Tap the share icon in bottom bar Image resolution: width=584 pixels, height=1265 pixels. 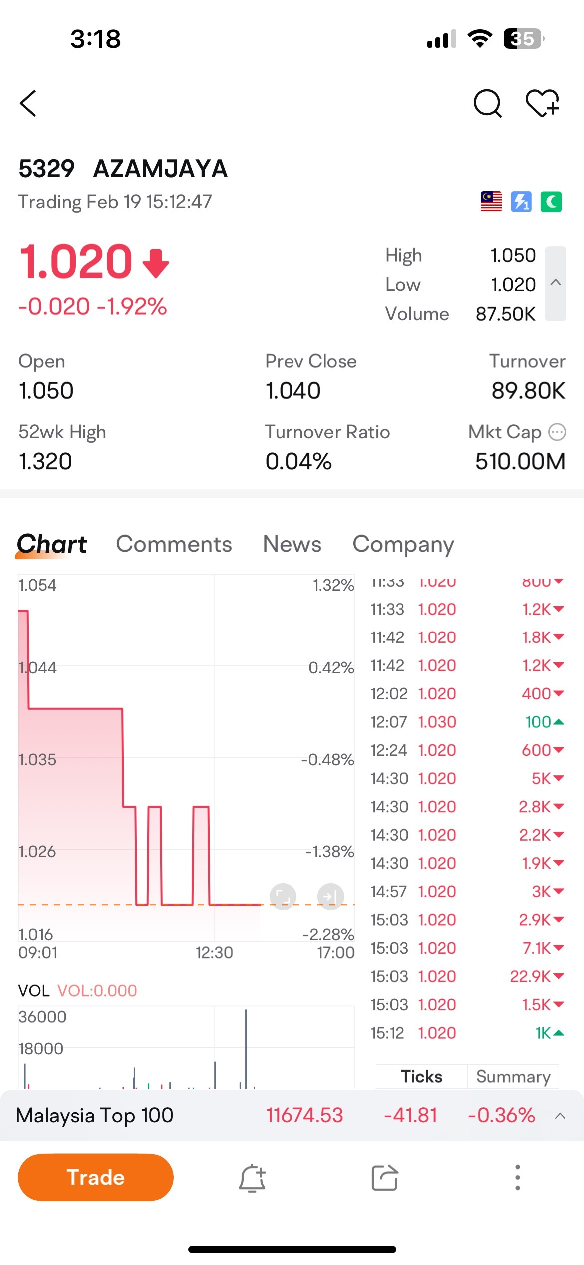[x=385, y=1178]
